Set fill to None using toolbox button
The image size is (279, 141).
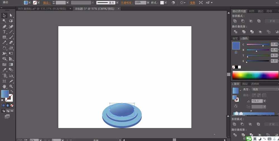12,106
